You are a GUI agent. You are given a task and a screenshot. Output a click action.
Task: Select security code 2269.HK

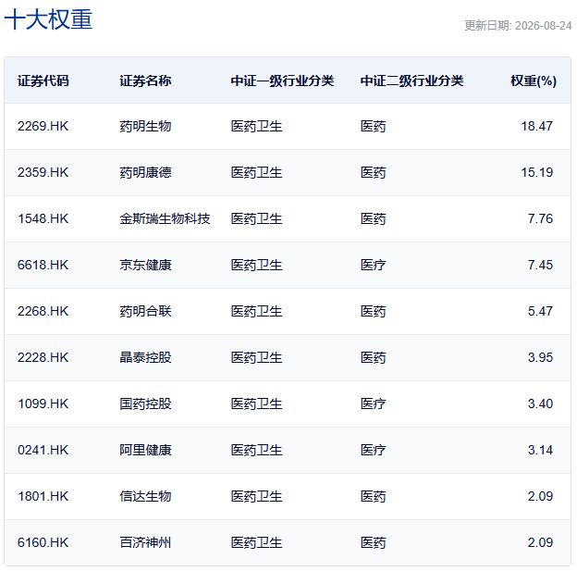point(43,127)
